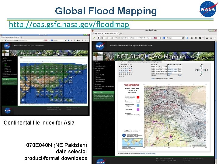Open a new tab in right Firefox window
The width and height of the screenshot is (219, 164).
point(121,34)
